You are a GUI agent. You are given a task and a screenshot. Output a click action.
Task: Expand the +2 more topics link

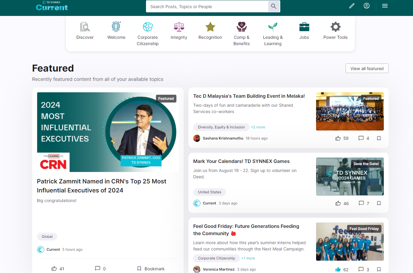(x=258, y=127)
